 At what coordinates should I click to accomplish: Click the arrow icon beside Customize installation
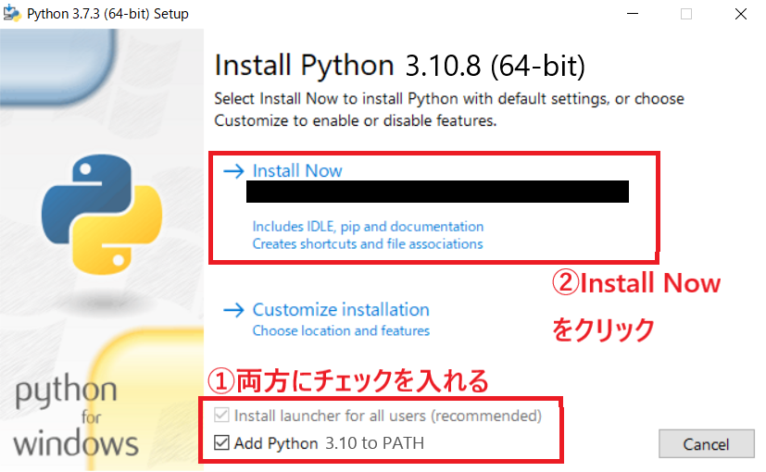click(x=233, y=310)
